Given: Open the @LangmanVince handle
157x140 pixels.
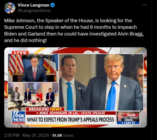Looking at the screenshot, I should [34, 11].
